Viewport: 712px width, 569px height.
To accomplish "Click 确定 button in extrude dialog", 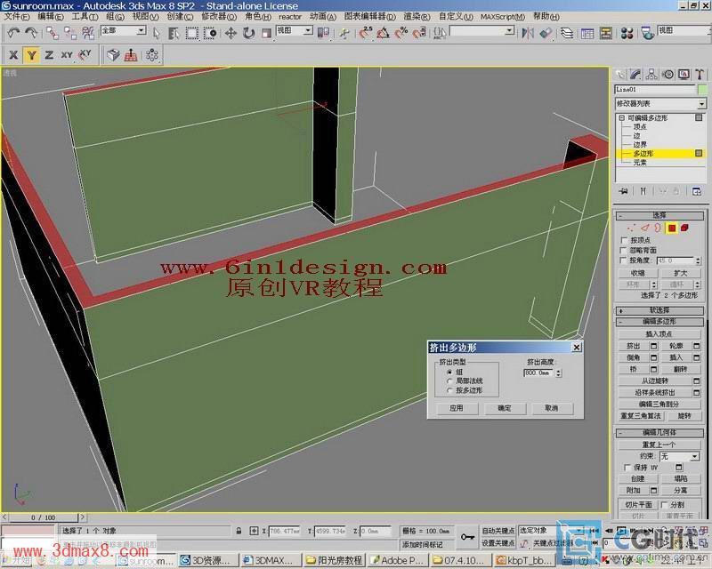I will [505, 408].
